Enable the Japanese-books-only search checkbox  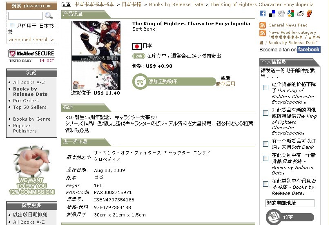[x=12, y=26]
